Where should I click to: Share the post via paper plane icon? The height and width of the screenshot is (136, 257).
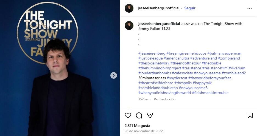tap(150, 115)
